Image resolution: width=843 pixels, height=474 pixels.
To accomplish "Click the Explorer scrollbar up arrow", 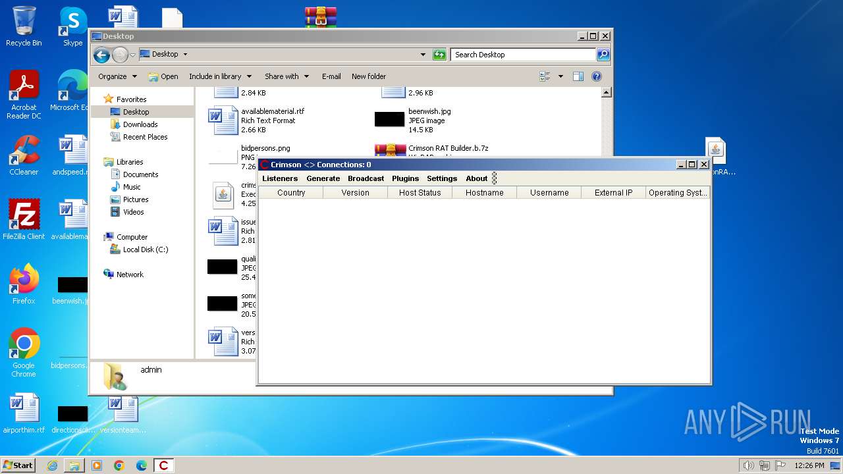I will (607, 93).
